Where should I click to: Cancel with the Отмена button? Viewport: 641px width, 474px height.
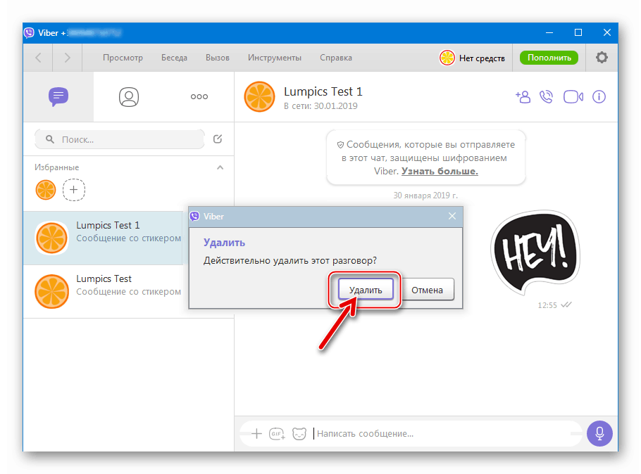point(427,290)
